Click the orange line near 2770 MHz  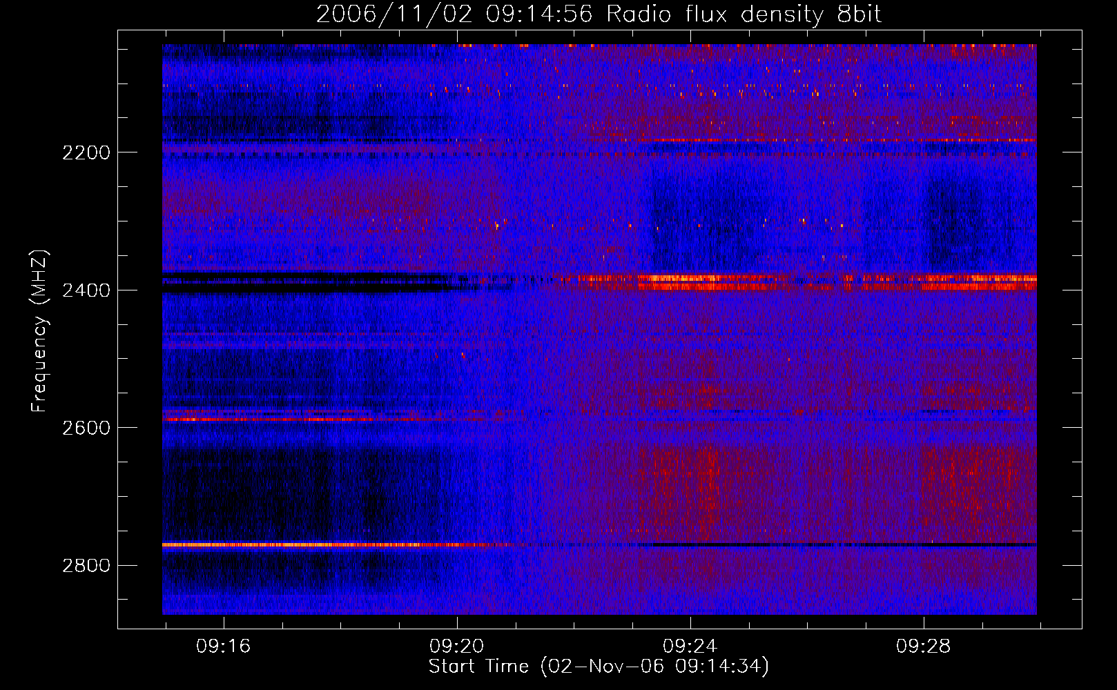point(324,545)
